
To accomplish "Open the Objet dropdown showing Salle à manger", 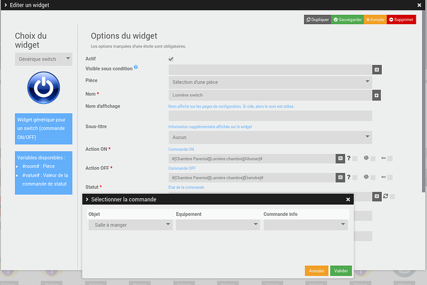I will [x=131, y=225].
